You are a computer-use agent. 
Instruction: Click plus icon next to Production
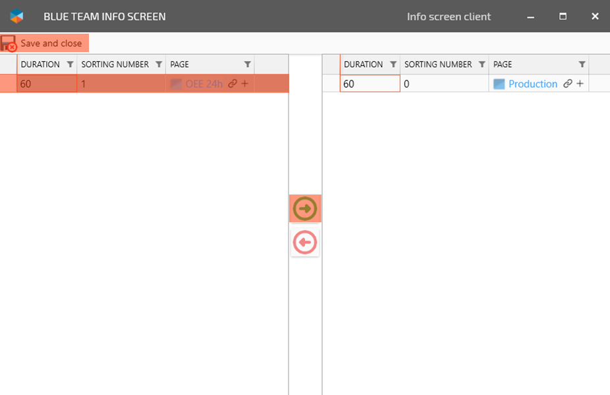580,84
